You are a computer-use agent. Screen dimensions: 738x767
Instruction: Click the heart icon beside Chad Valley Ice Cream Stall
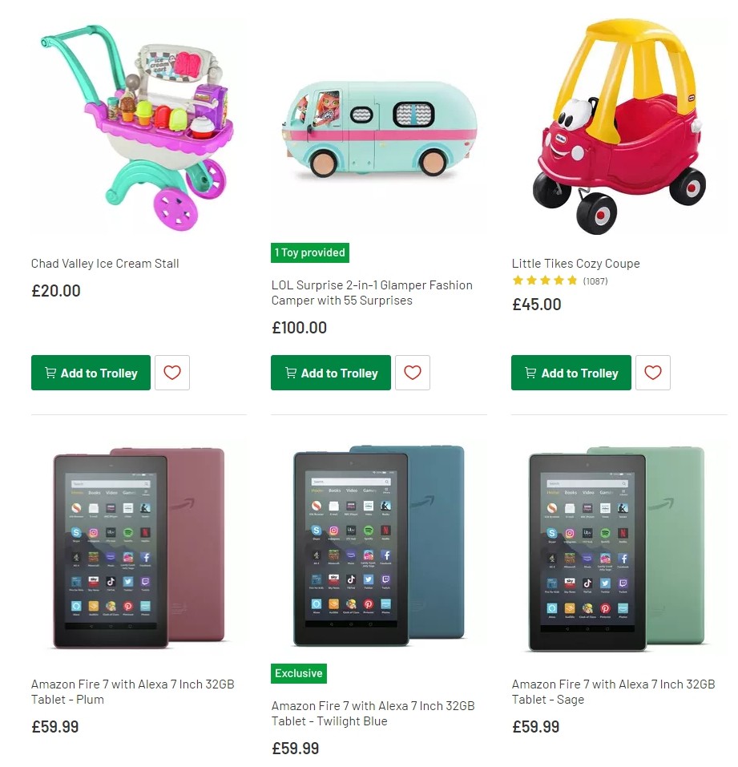pos(172,372)
